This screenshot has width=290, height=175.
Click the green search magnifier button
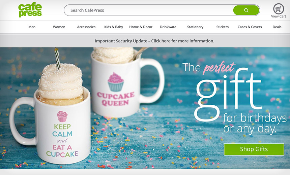click(x=246, y=10)
